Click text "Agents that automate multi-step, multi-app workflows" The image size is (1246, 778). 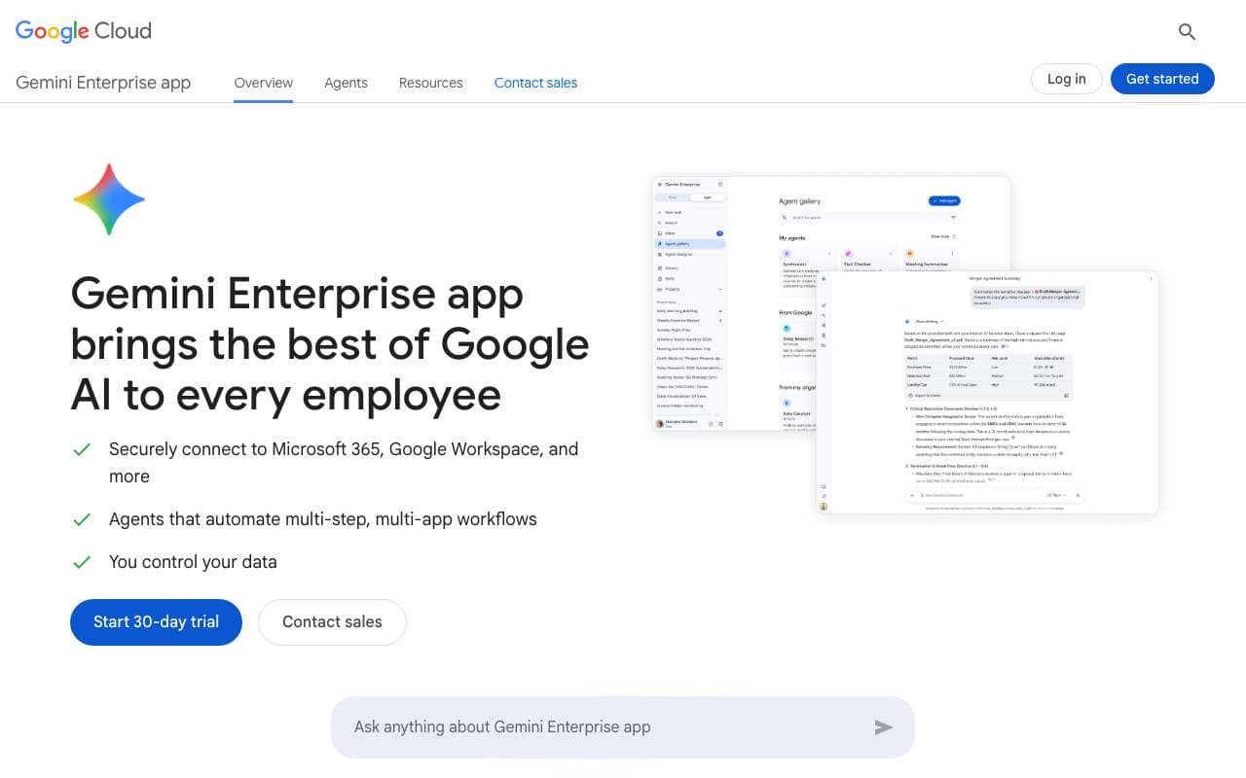tap(323, 519)
